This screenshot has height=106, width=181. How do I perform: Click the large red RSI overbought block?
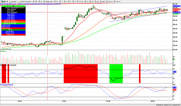click(x=81, y=74)
